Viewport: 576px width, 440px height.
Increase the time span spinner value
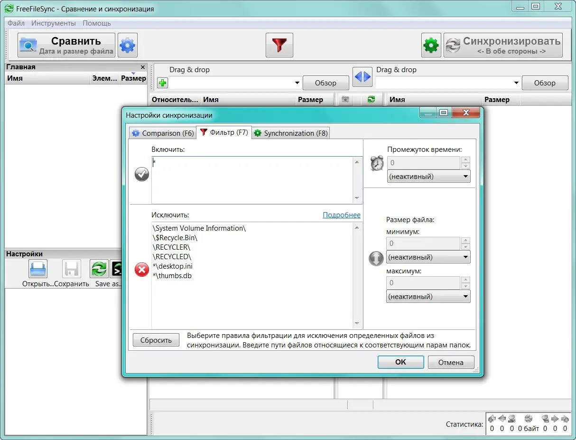(x=465, y=160)
